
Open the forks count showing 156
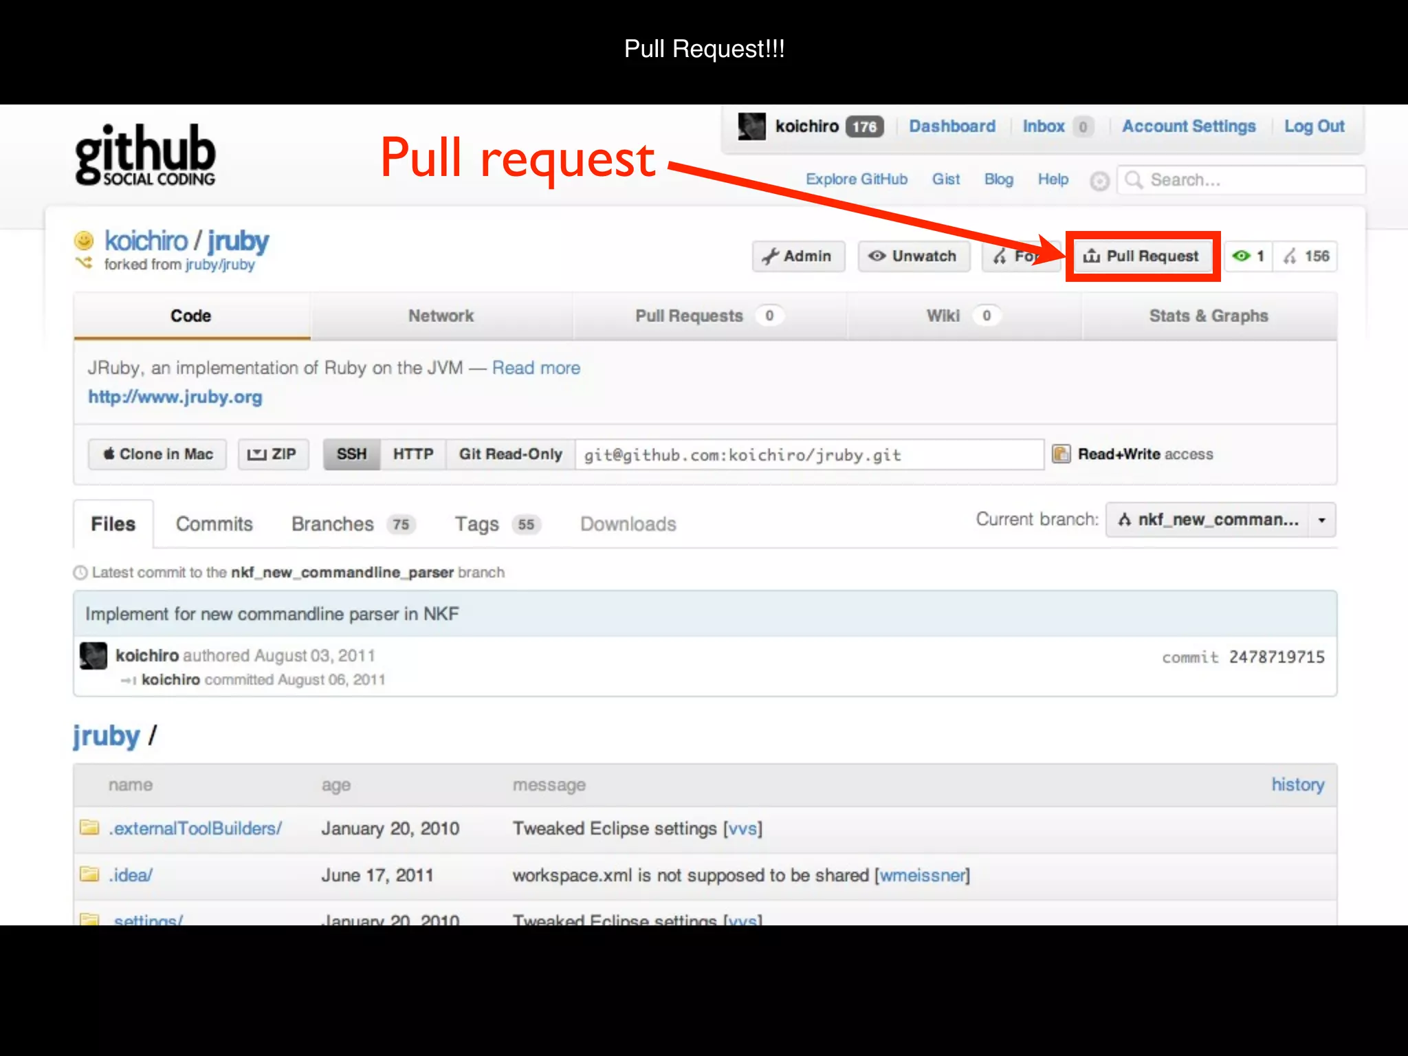1306,256
